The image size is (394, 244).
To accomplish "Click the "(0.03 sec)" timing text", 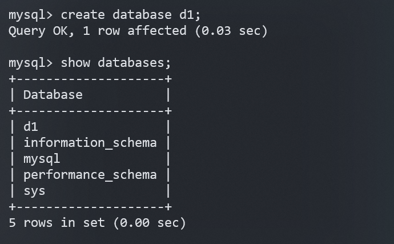I will coord(231,30).
